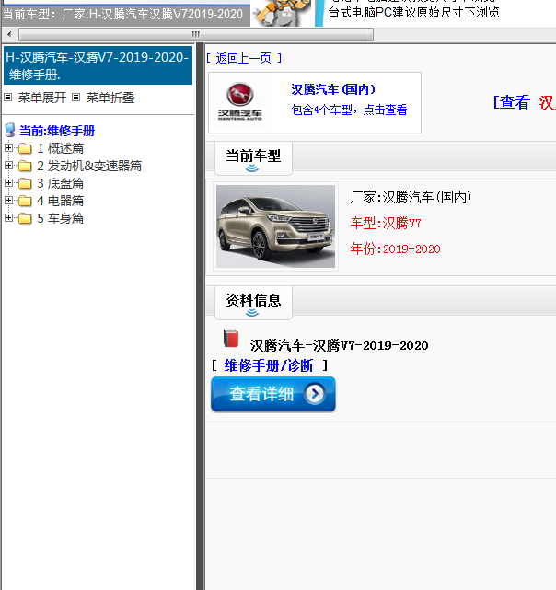Viewport: 556px width, 590px height.
Task: Click the 当前:维修手册 root icon
Action: 10,130
